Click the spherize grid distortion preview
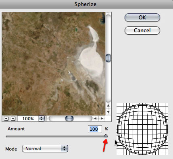The image size is (173, 159). click(142, 129)
